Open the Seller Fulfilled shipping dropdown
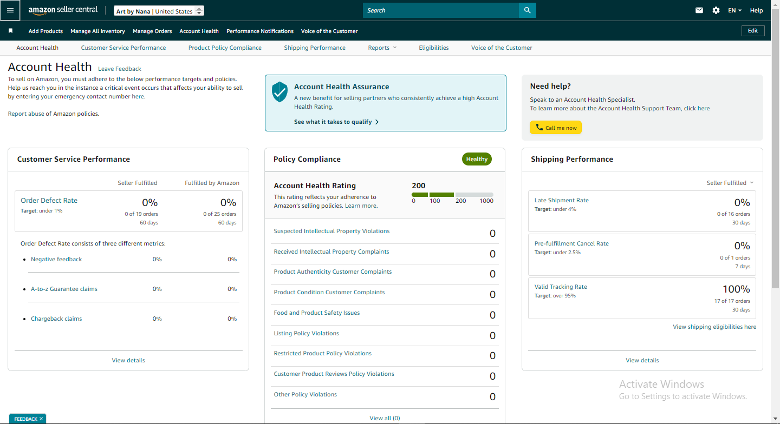Screen dimensions: 780x424 click(x=730, y=183)
